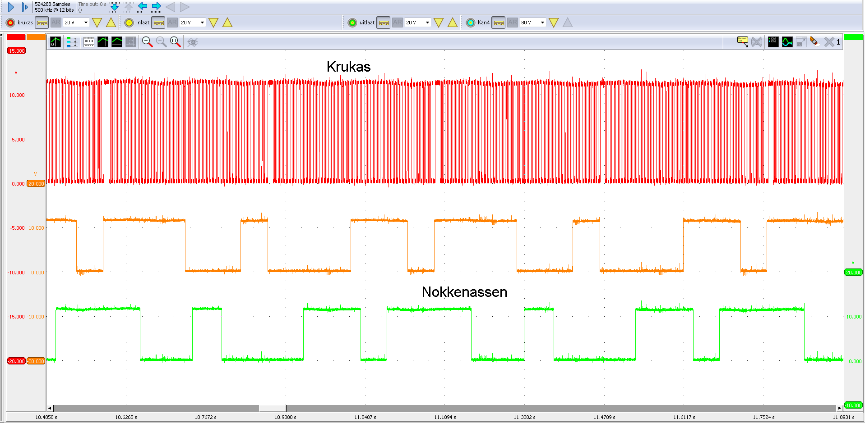The image size is (865, 423).
Task: Step forward using the blue right arrow
Action: pyautogui.click(x=156, y=7)
